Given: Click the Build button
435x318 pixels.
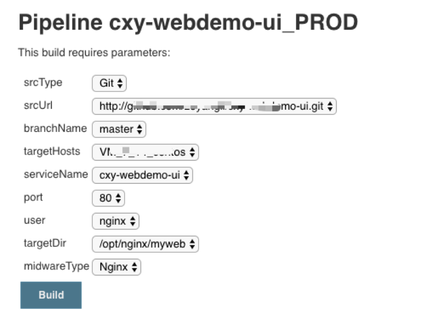Looking at the screenshot, I should [x=51, y=295].
